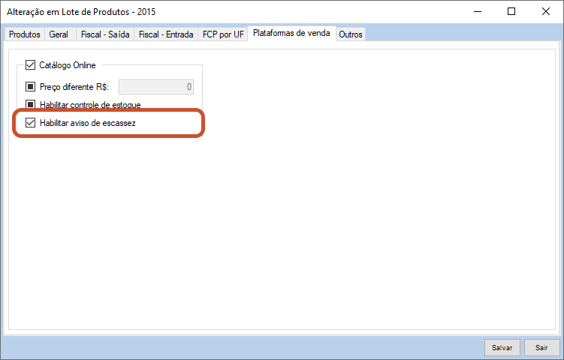Switch to the Produtos tab

point(25,34)
